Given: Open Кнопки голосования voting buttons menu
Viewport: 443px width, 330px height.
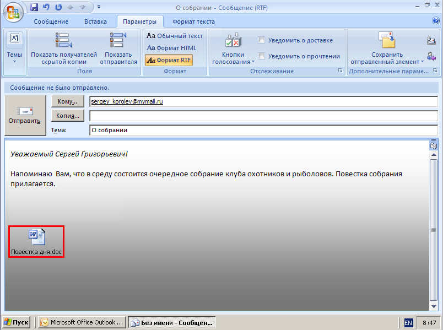Looking at the screenshot, I should click(x=233, y=48).
